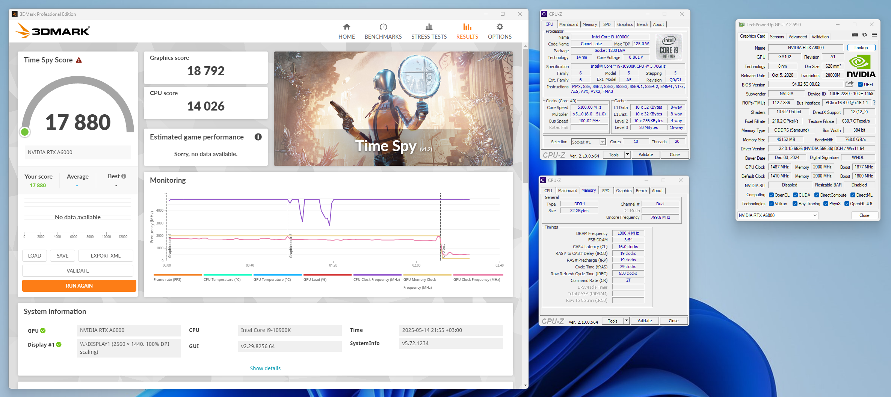The height and width of the screenshot is (397, 891).
Task: Open the Advanced tab in GPU-Z
Action: pyautogui.click(x=797, y=37)
